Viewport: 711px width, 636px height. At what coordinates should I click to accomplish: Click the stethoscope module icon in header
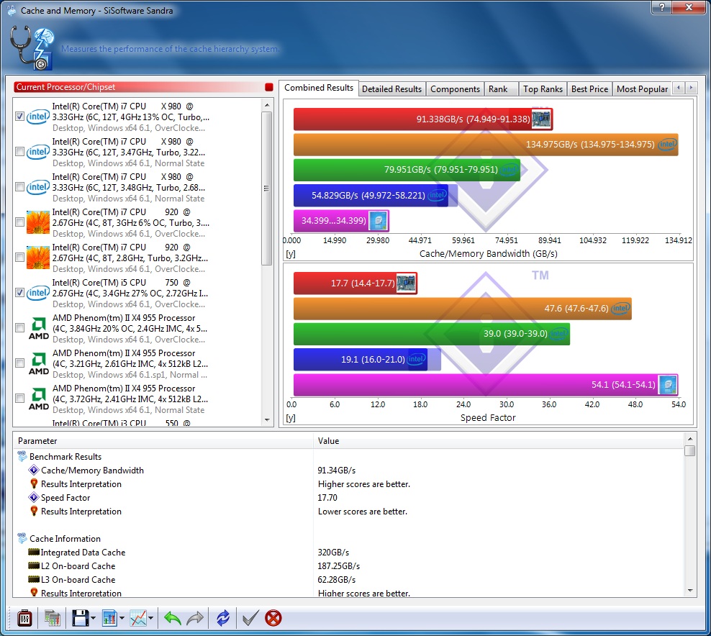[32, 48]
